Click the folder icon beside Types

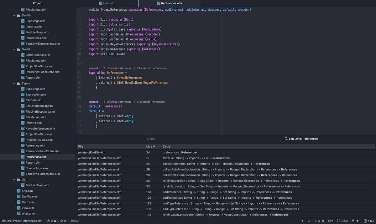19,83
